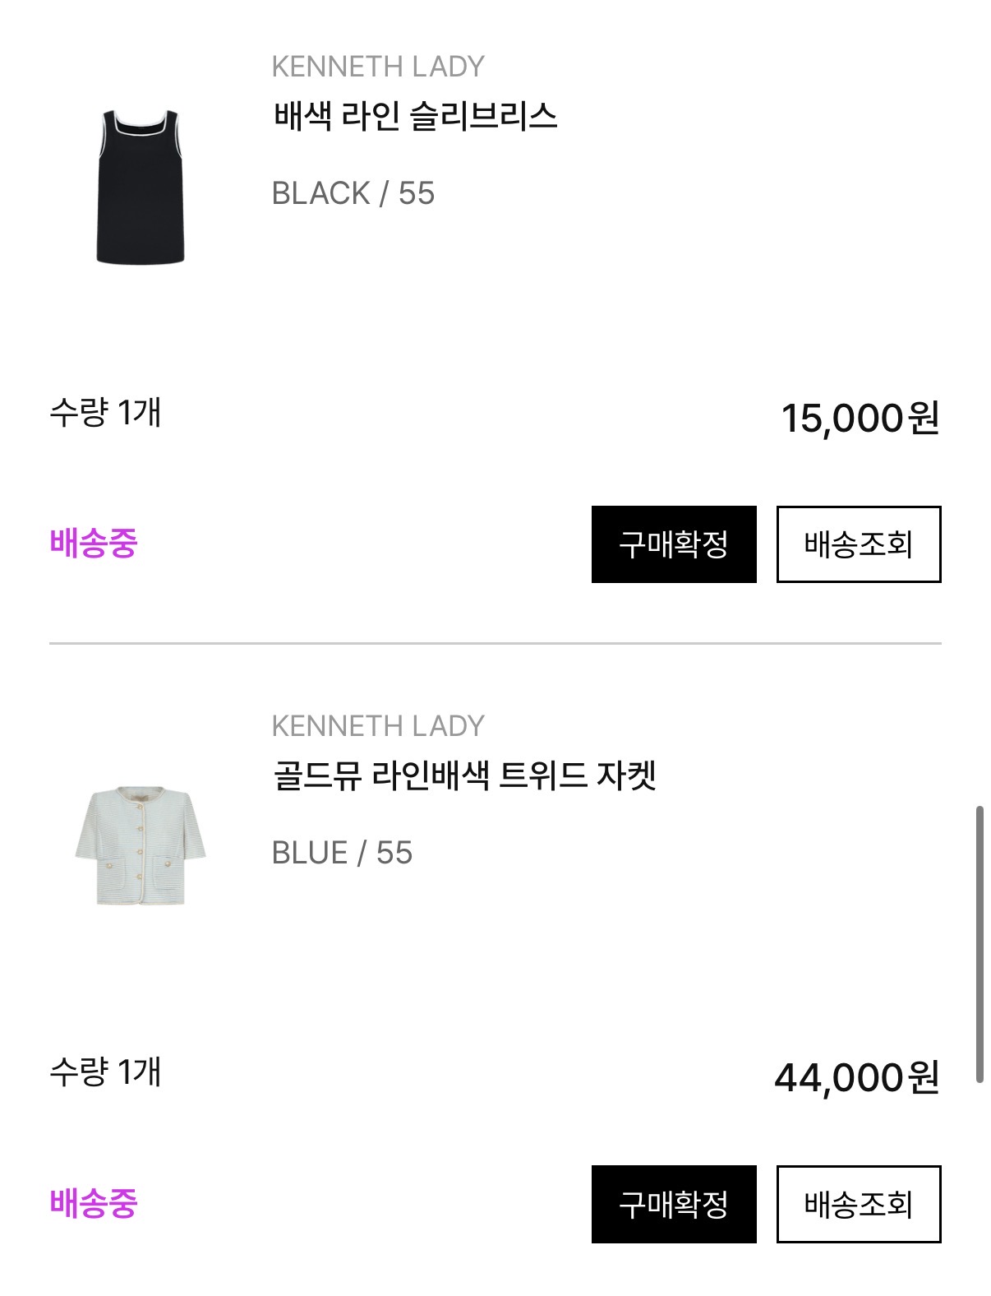Screen dimensions: 991x1296
Task: Open product name 배색 라인 슬리브리스
Action: click(415, 116)
